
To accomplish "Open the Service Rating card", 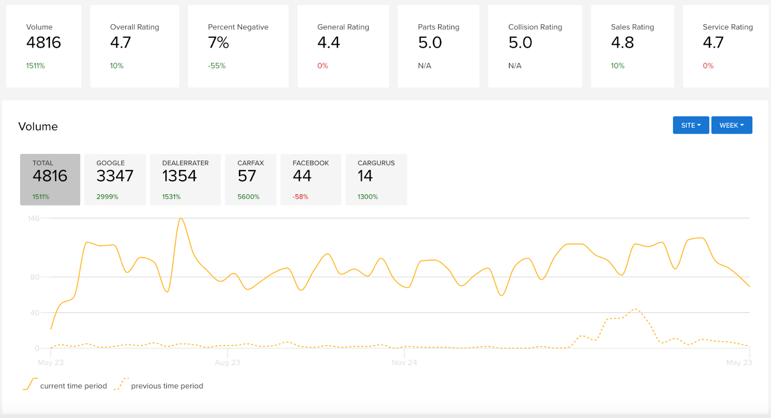I will [x=726, y=46].
